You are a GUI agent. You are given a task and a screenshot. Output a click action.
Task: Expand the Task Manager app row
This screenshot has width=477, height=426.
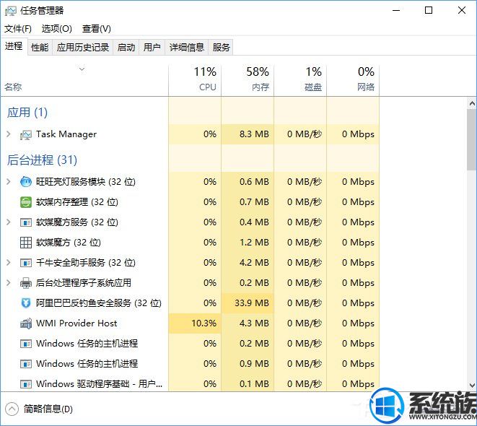[x=9, y=134]
